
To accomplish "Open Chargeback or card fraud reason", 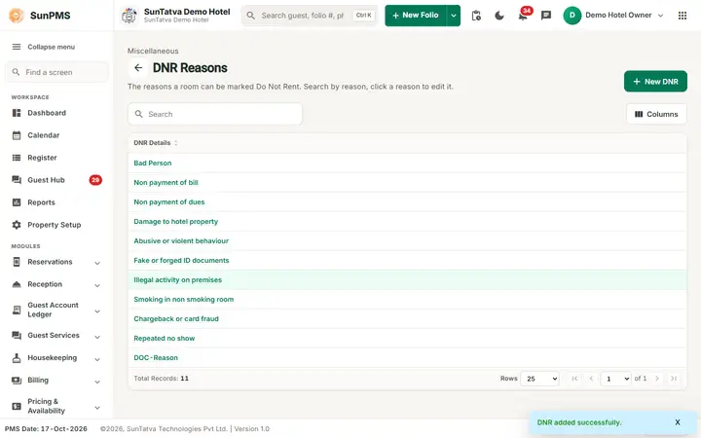I will tap(176, 319).
